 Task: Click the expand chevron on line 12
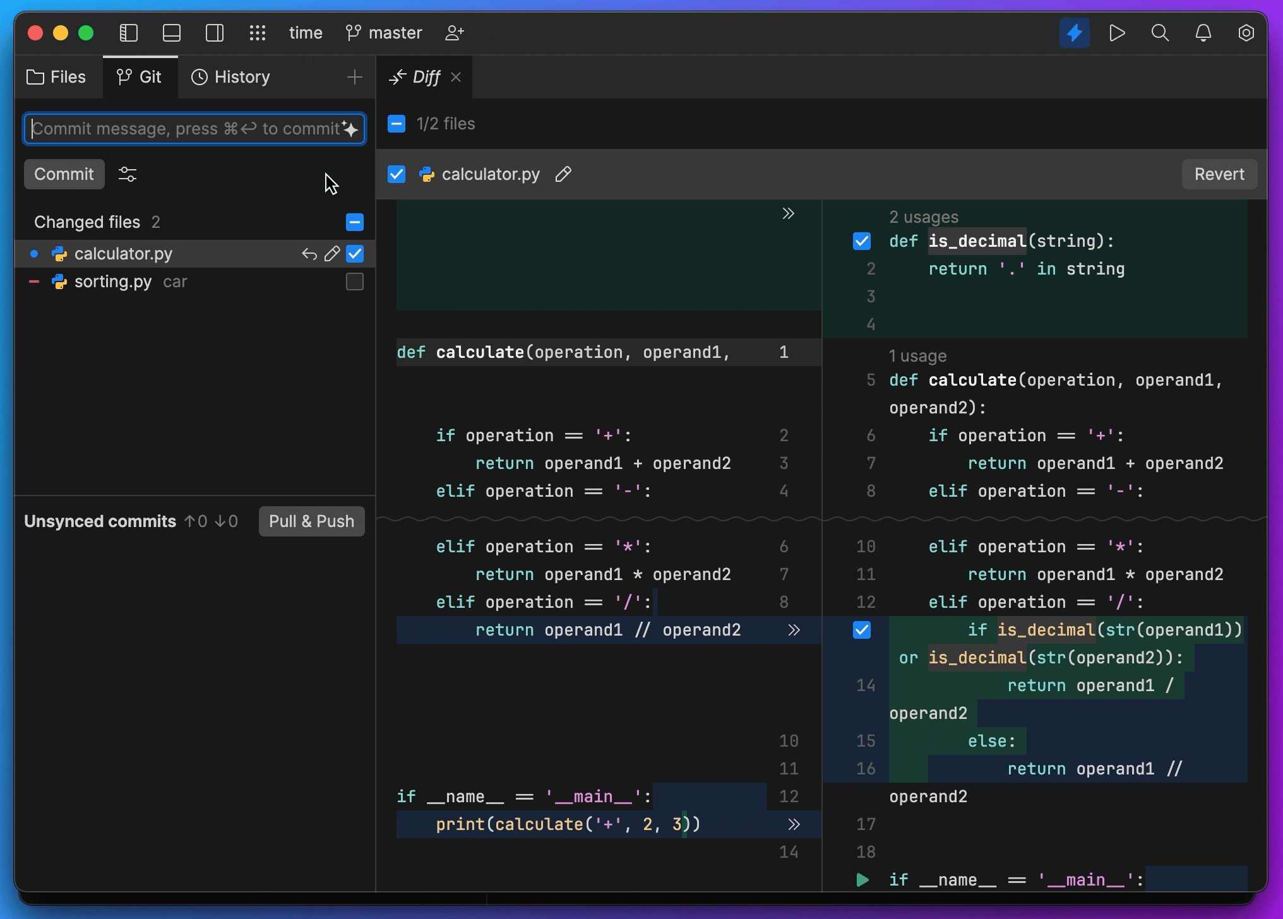pyautogui.click(x=791, y=824)
